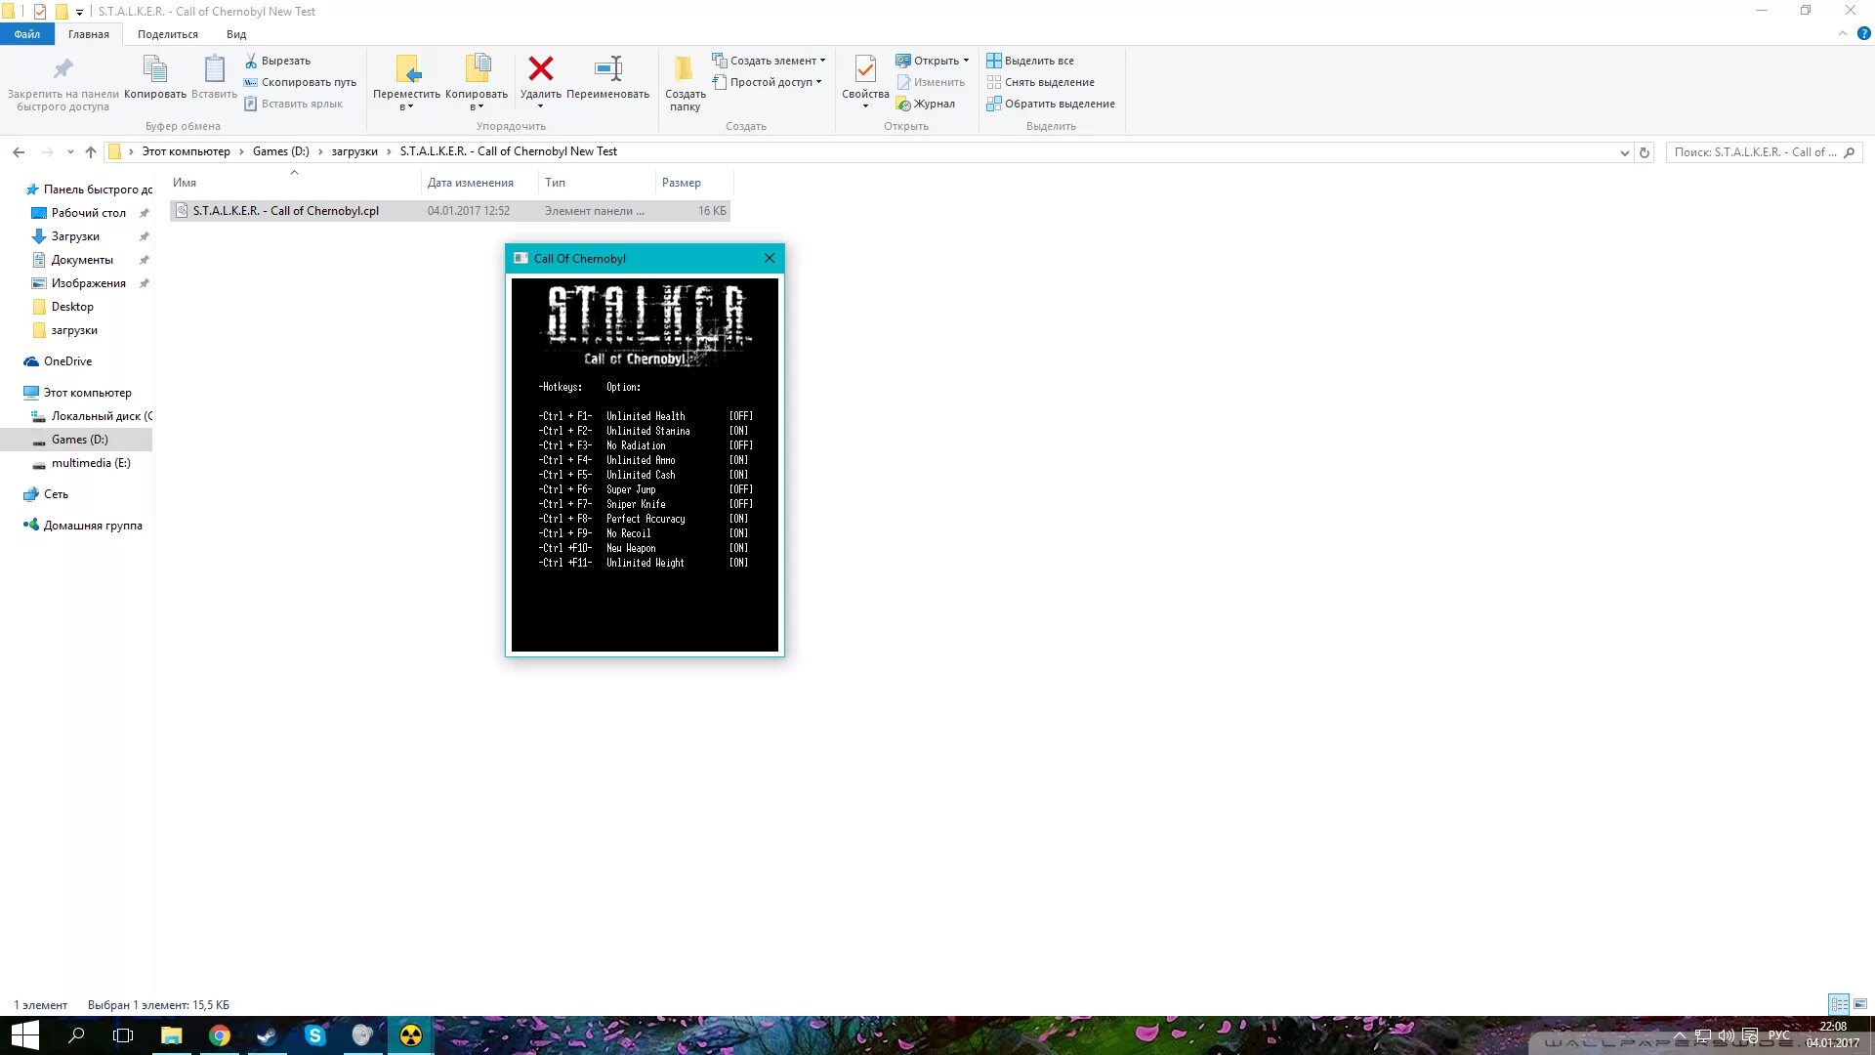This screenshot has width=1875, height=1055.
Task: Click the taskbar search magnifier
Action: [76, 1035]
